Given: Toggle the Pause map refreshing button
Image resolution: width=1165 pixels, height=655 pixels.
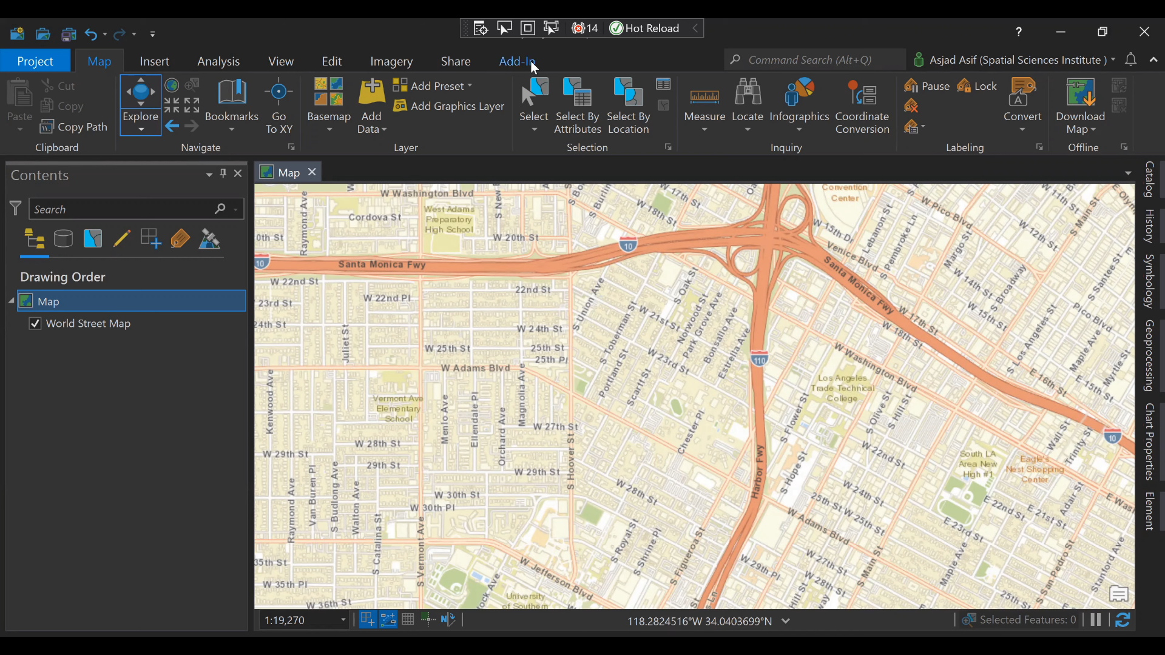Looking at the screenshot, I should point(1096,620).
